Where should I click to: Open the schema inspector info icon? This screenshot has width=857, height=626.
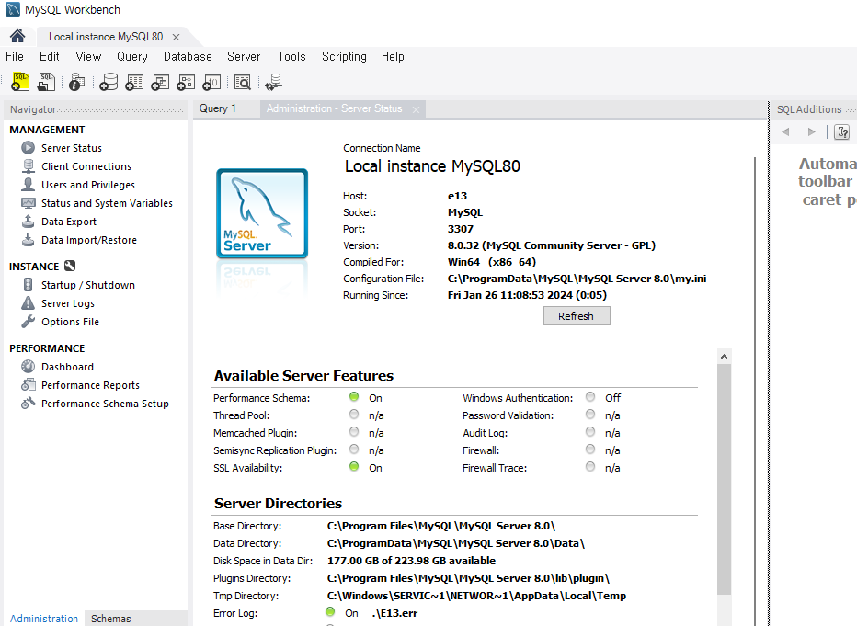click(76, 82)
